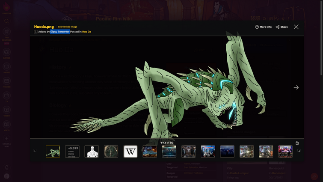
Task: Click the 'More Info' label
Action: pos(266,27)
